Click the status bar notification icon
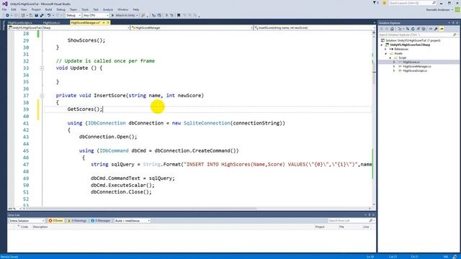Screen dimensions: 461x259 455,257
